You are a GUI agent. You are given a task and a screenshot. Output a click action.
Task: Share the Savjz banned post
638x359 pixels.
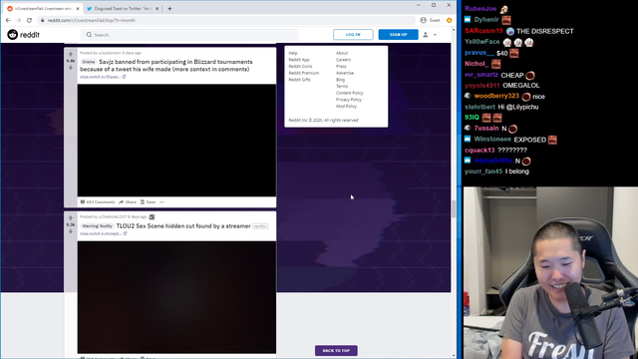point(128,201)
